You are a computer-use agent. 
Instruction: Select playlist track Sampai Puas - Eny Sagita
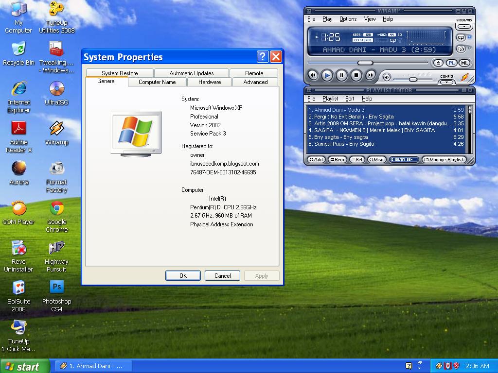[386, 144]
